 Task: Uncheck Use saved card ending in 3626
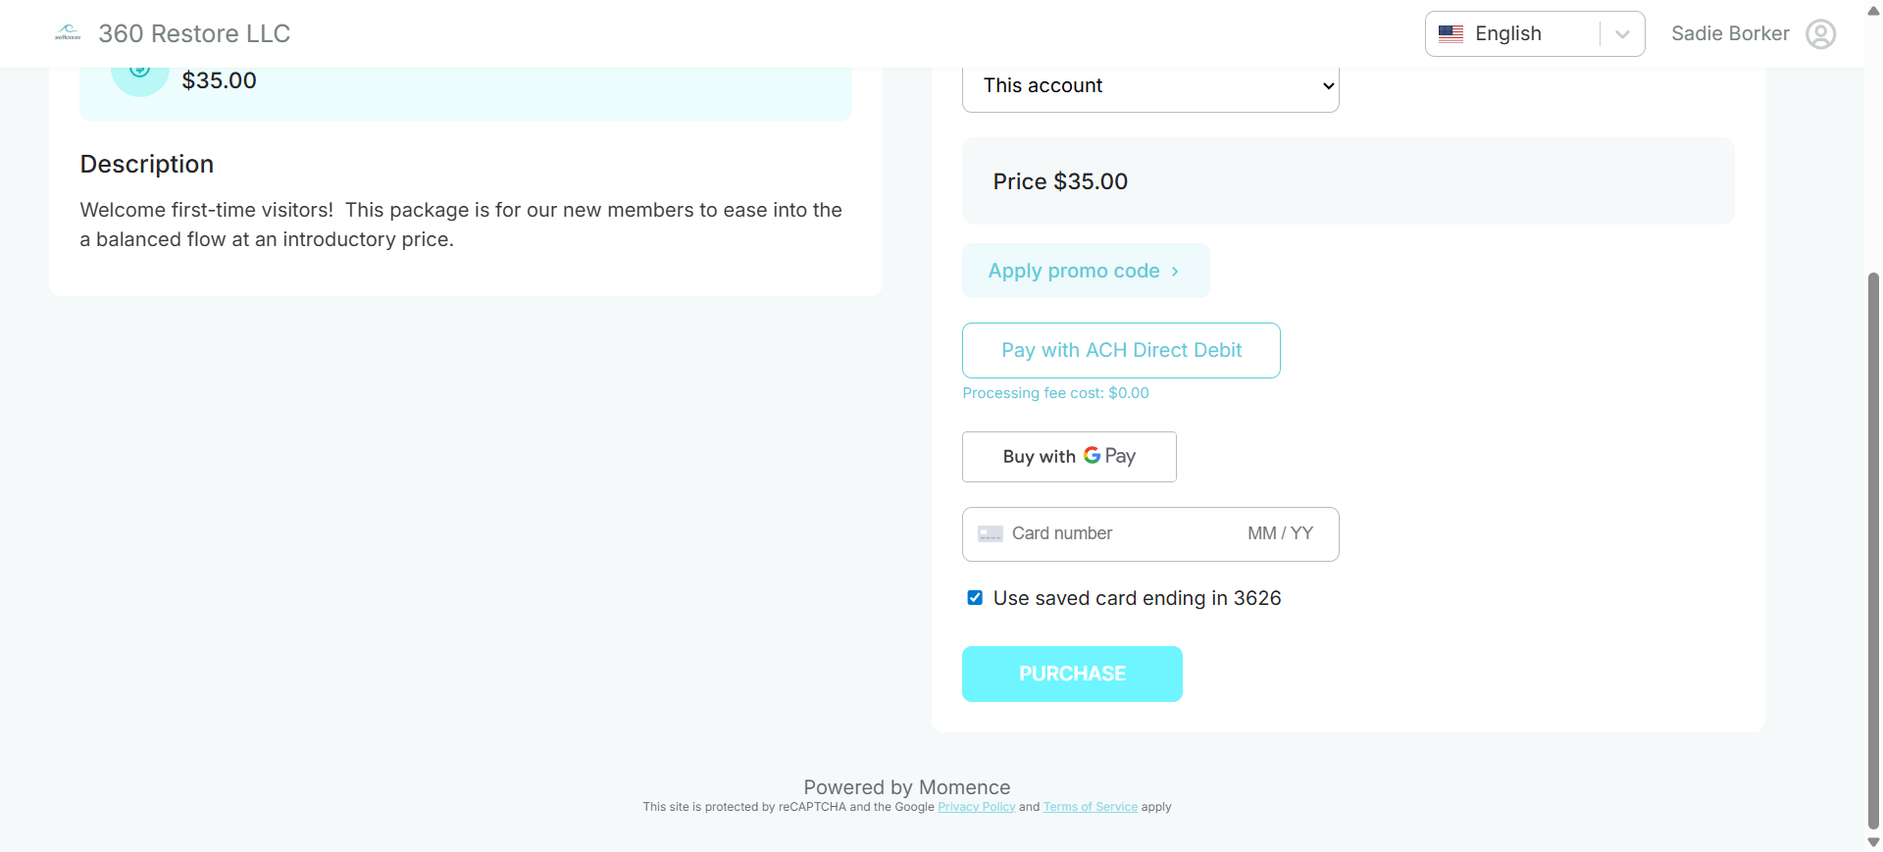click(x=975, y=598)
